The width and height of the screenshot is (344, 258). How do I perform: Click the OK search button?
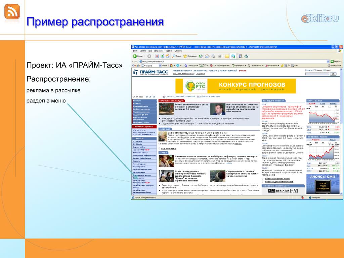pyautogui.click(x=333, y=74)
